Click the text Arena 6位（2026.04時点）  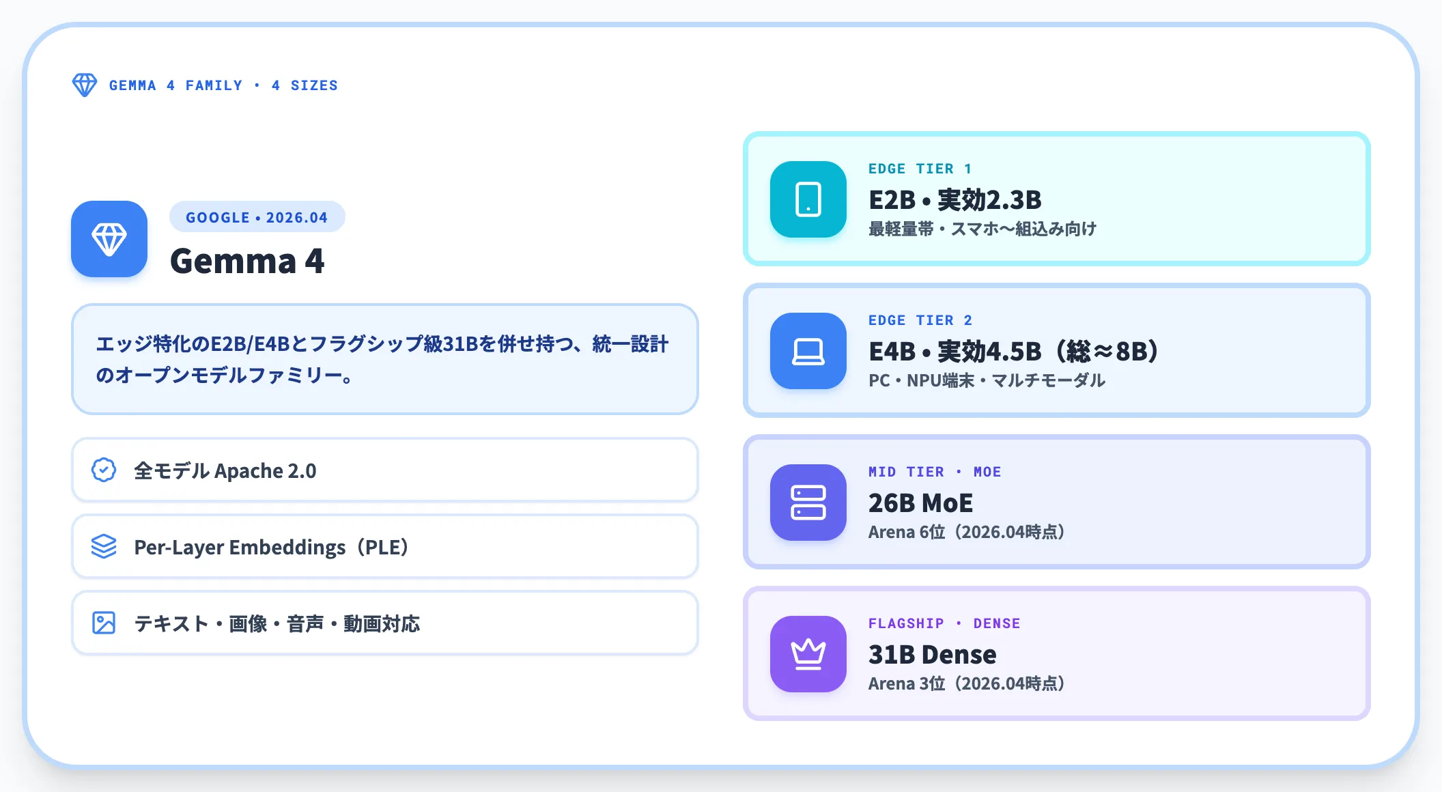click(967, 532)
